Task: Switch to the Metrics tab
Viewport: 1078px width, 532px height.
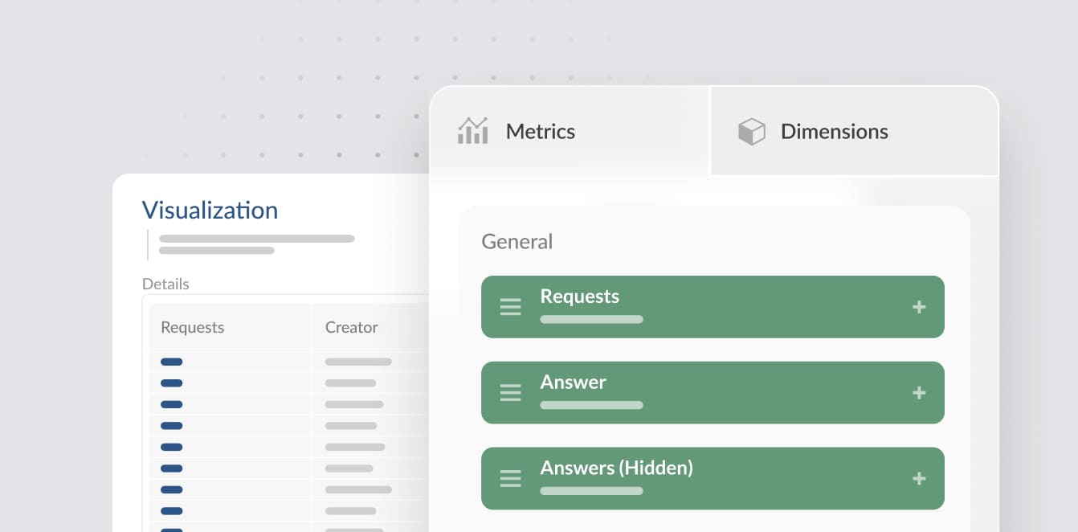Action: point(570,131)
